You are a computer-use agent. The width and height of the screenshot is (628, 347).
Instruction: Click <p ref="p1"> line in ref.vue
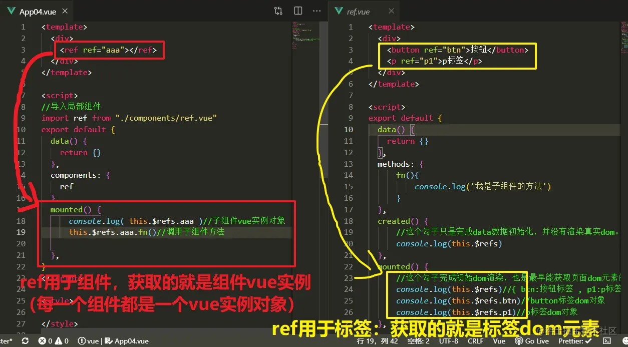(435, 61)
